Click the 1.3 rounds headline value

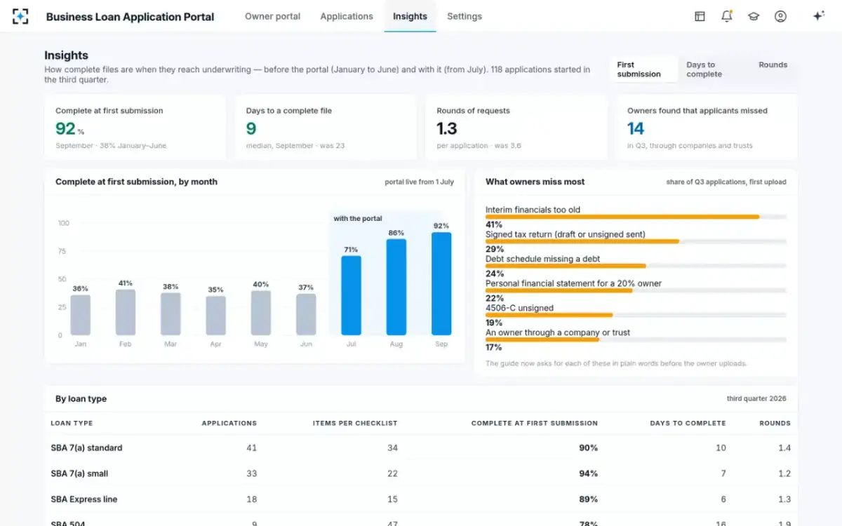click(x=447, y=128)
